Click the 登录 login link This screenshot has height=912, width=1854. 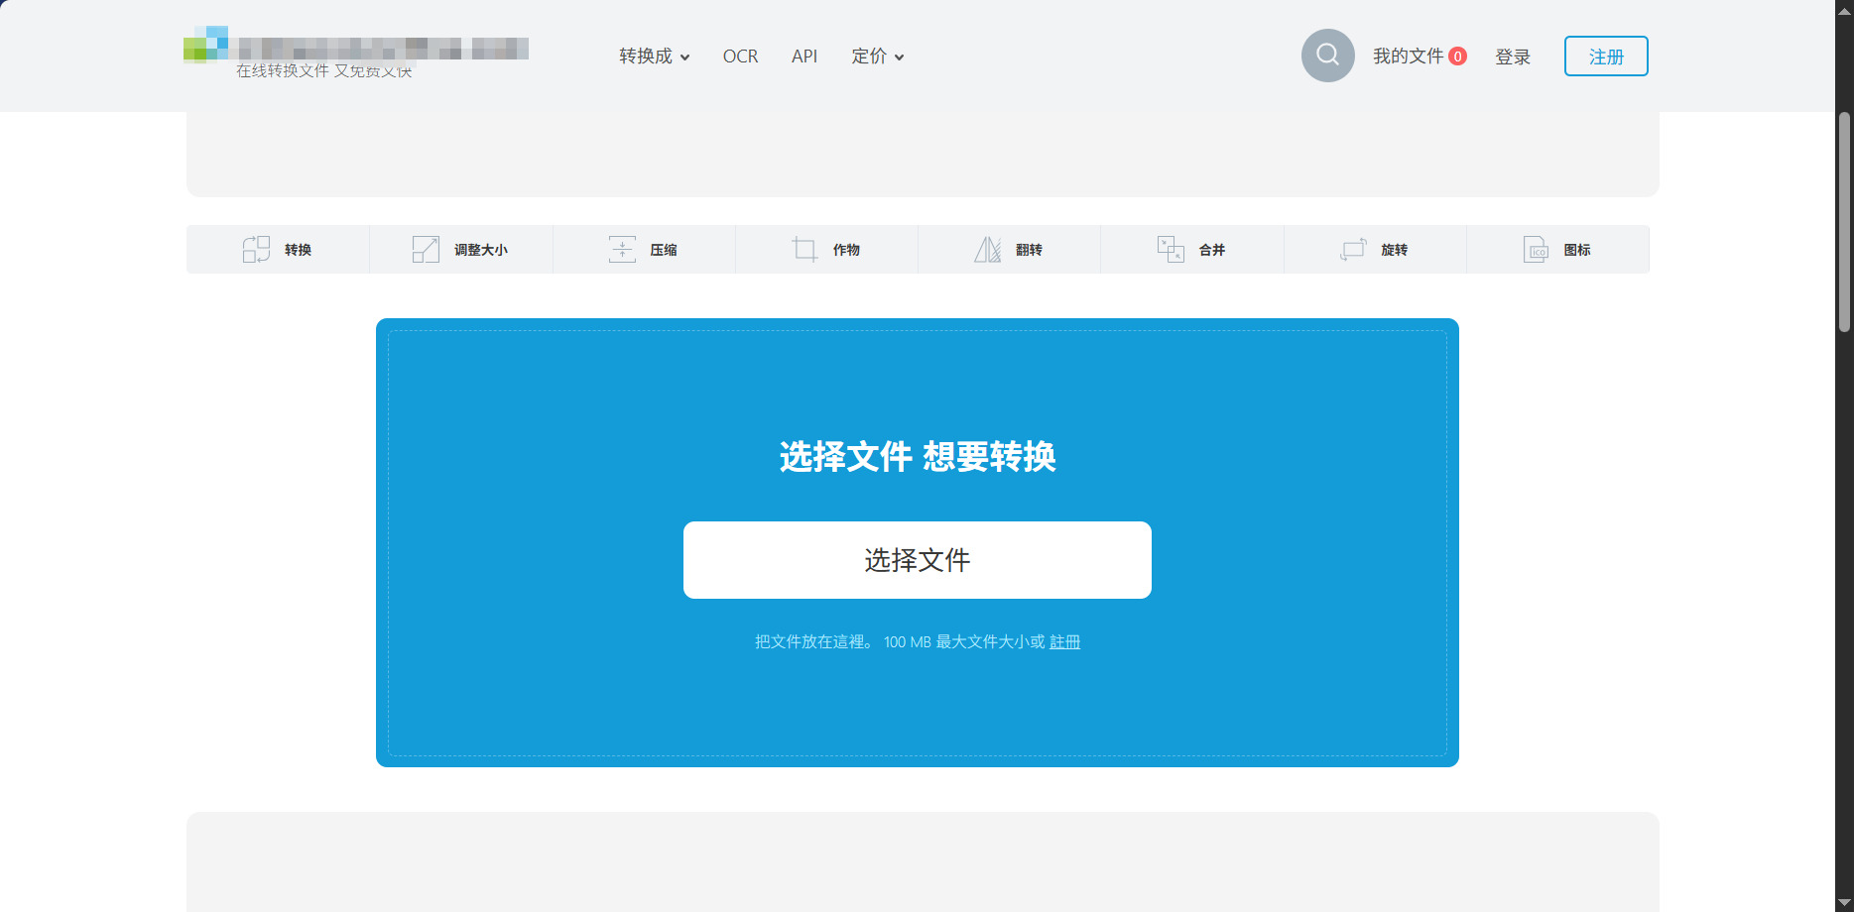click(x=1513, y=57)
